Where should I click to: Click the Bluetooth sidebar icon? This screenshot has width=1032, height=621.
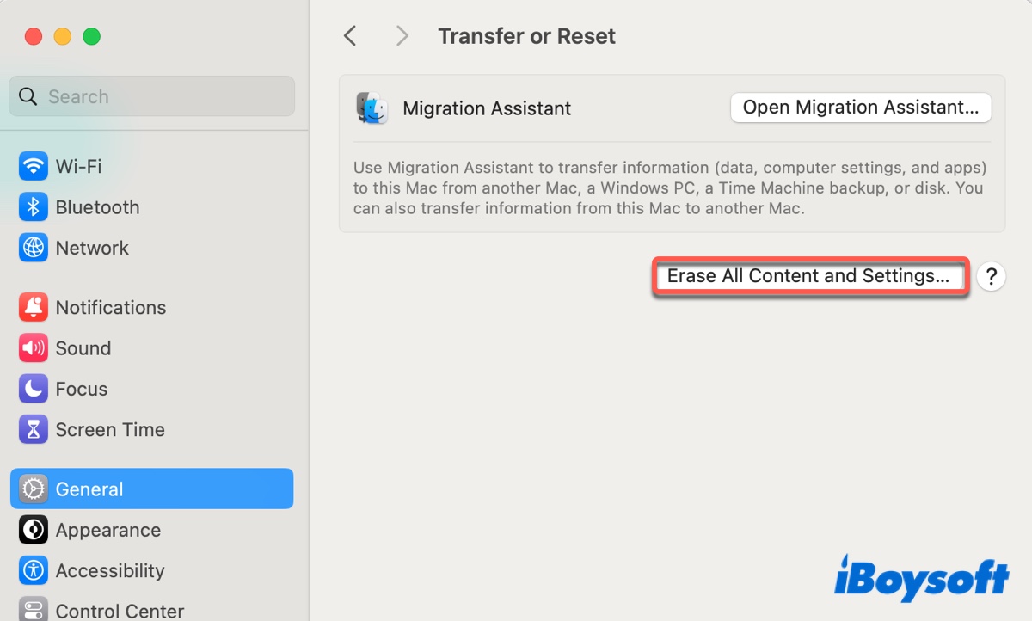[34, 207]
